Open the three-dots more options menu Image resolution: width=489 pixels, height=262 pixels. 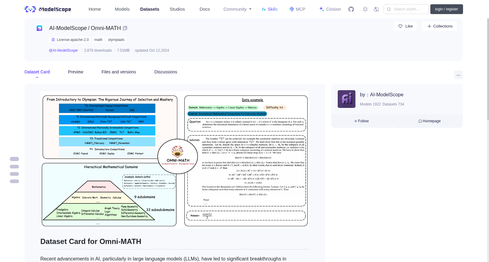click(458, 75)
